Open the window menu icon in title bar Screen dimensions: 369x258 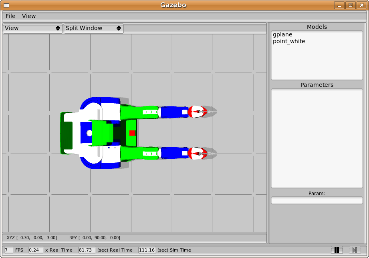coord(6,5)
